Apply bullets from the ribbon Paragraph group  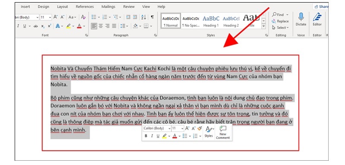pyautogui.click(x=94, y=17)
